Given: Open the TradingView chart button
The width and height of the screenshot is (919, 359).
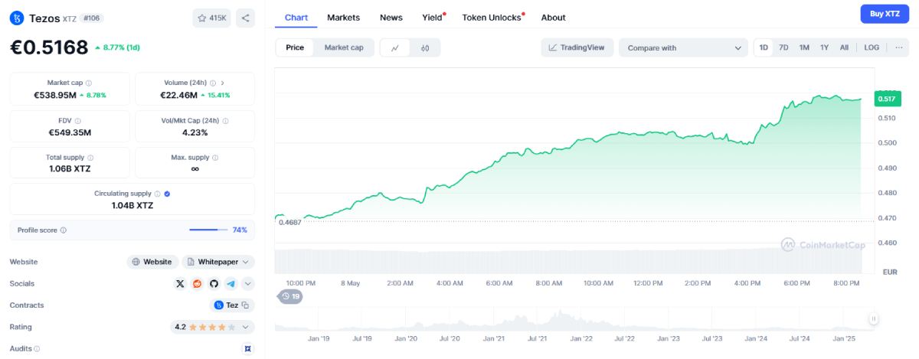Looking at the screenshot, I should pyautogui.click(x=577, y=47).
